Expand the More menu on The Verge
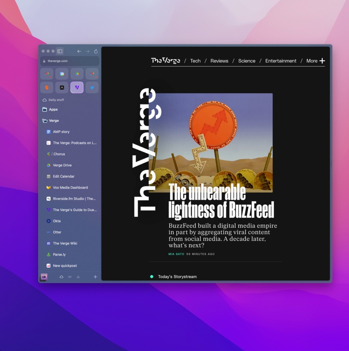349x351 pixels. 315,61
